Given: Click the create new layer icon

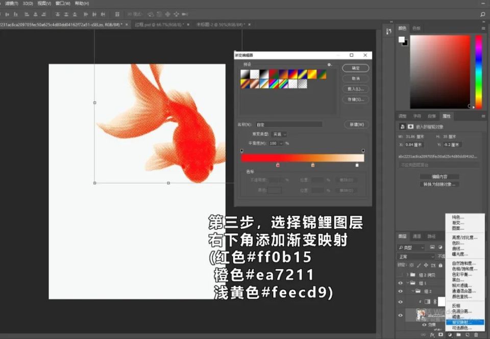Looking at the screenshot, I should pyautogui.click(x=468, y=334).
